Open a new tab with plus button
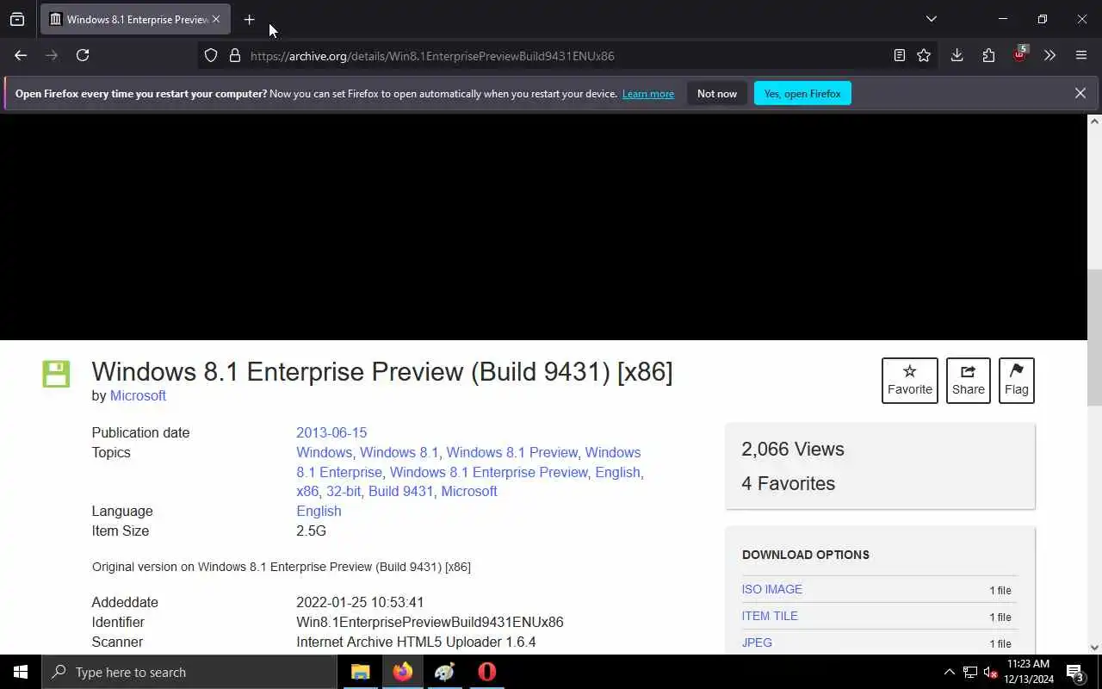Image resolution: width=1102 pixels, height=689 pixels. (249, 19)
